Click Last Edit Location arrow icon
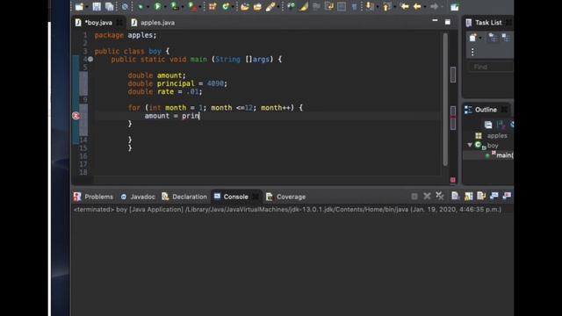Viewport: 562px width, 316px height. pyautogui.click(x=404, y=6)
